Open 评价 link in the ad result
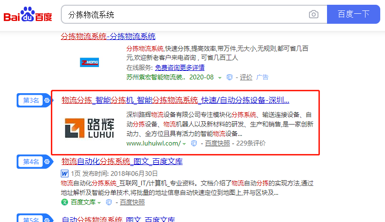385x222 pixels. pyautogui.click(x=246, y=77)
